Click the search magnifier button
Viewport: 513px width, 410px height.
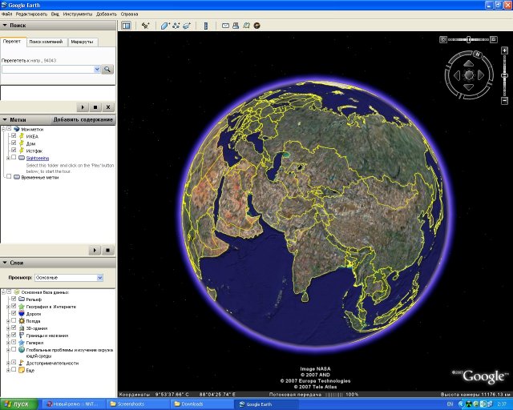[107, 70]
